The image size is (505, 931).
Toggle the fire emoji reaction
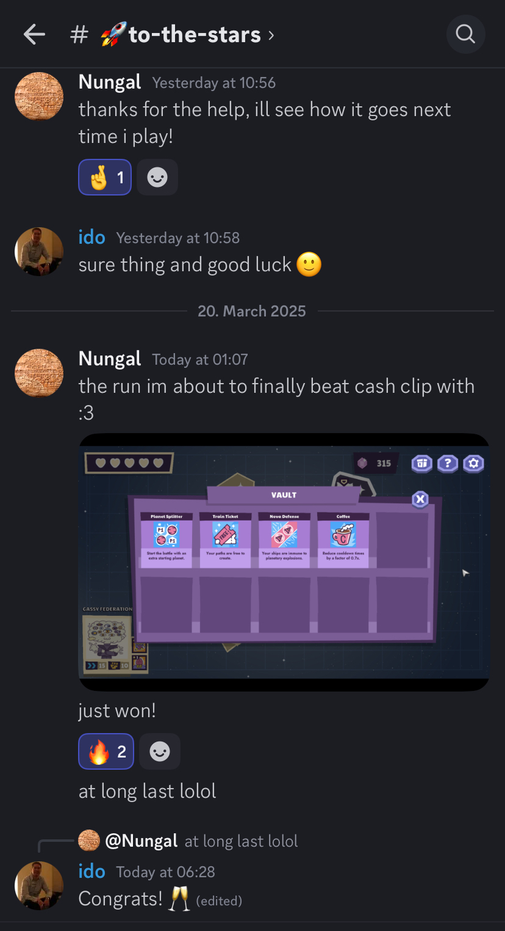106,751
